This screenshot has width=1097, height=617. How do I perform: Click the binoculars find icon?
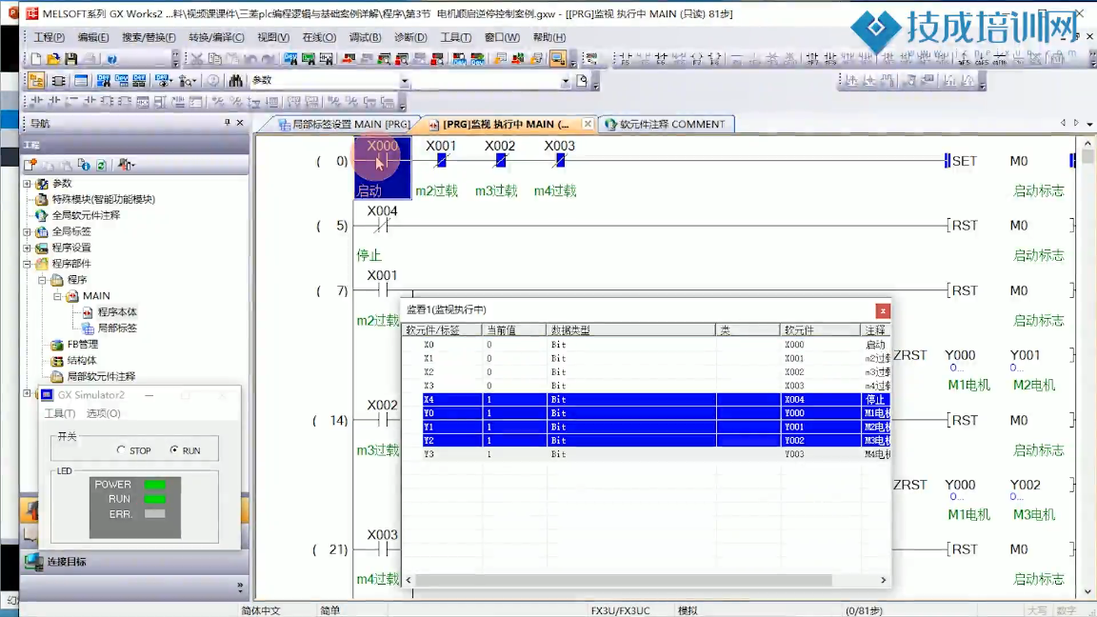pyautogui.click(x=236, y=80)
